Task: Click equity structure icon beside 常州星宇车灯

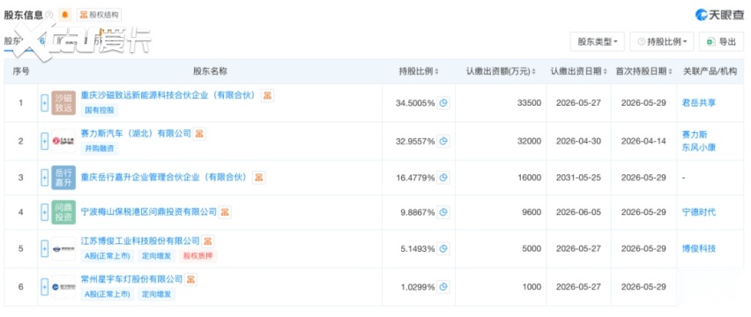Action: [190, 279]
